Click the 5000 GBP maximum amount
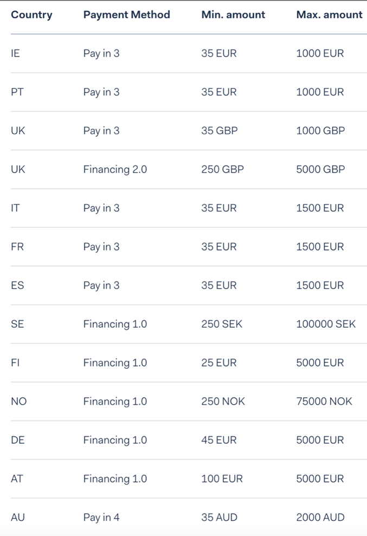 click(320, 169)
